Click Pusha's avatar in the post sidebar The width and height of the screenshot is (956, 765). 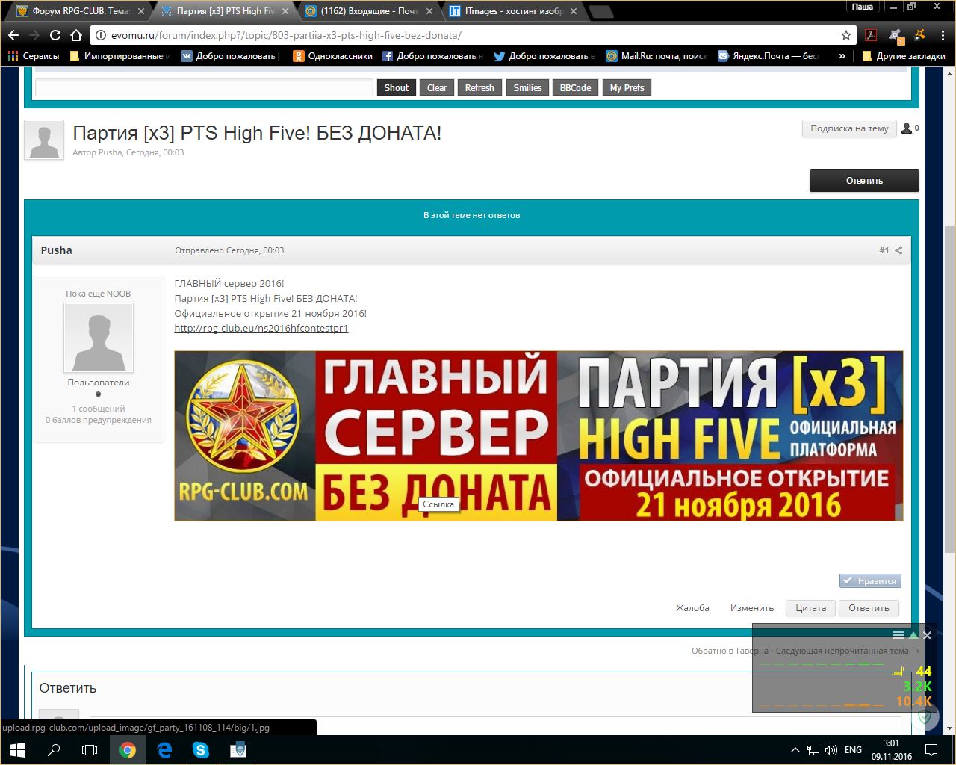tap(99, 338)
